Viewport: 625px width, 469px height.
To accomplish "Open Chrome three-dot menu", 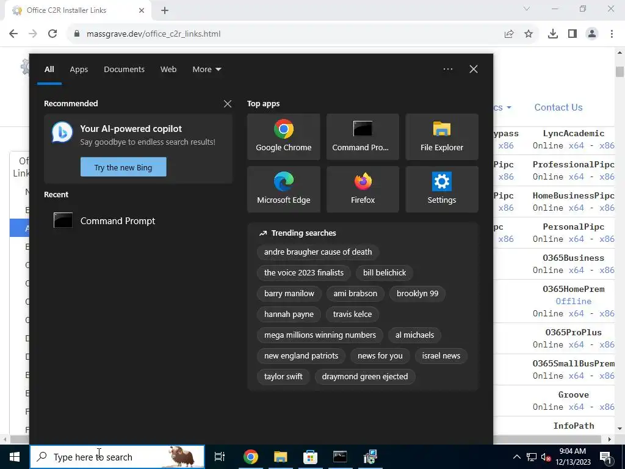I will pyautogui.click(x=612, y=34).
